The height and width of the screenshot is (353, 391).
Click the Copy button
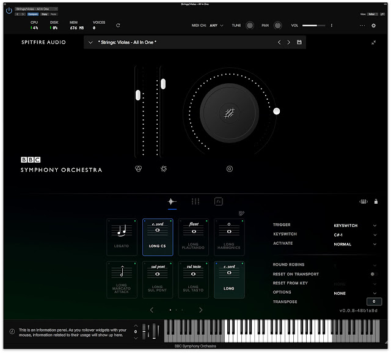tap(45, 14)
